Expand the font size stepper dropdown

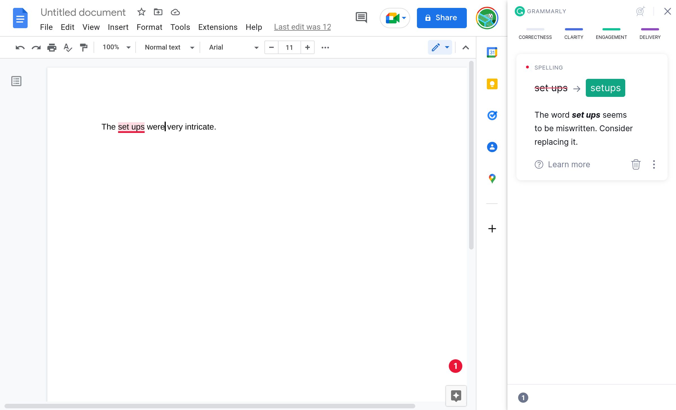click(289, 47)
